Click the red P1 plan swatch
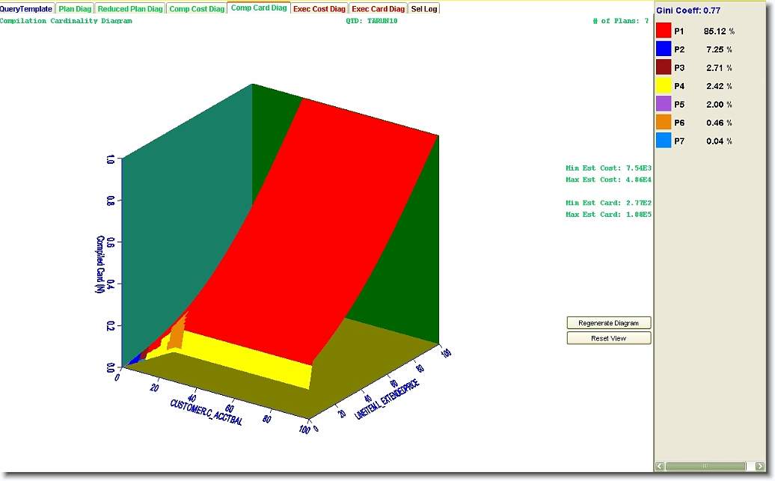Viewport: 775px width, 481px height. tap(664, 31)
